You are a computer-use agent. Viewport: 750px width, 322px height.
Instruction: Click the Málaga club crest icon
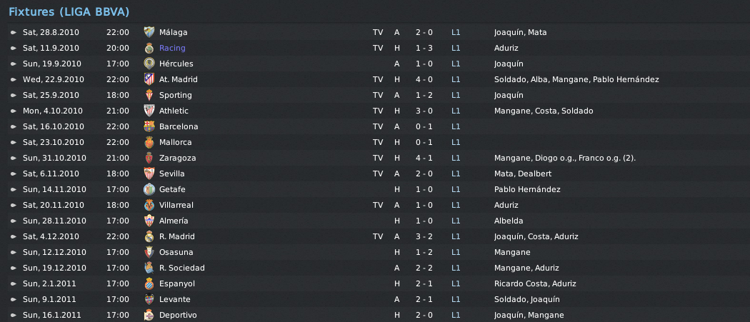(149, 33)
